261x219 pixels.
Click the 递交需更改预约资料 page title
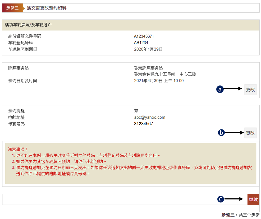pyautogui.click(x=47, y=8)
